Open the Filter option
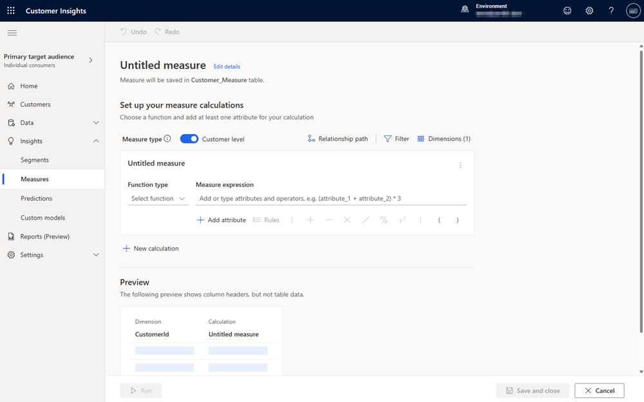The image size is (644, 402). pos(396,139)
